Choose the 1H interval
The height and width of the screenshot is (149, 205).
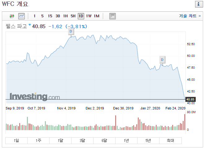click(65, 16)
